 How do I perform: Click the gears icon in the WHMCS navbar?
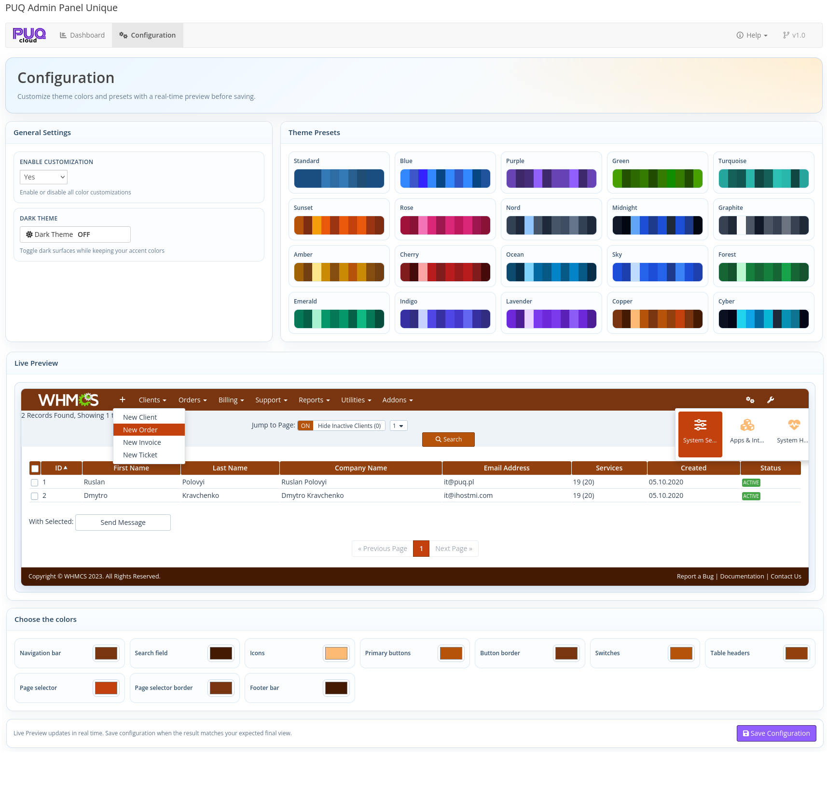click(x=750, y=399)
